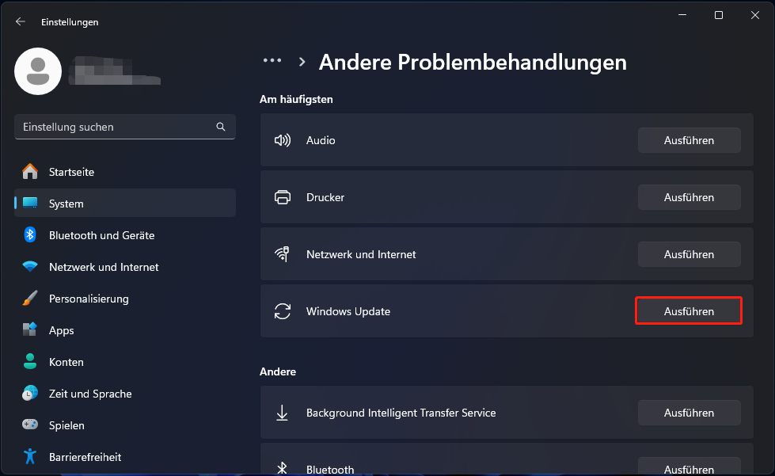The width and height of the screenshot is (775, 476).
Task: Open Apps settings
Action: 125,330
